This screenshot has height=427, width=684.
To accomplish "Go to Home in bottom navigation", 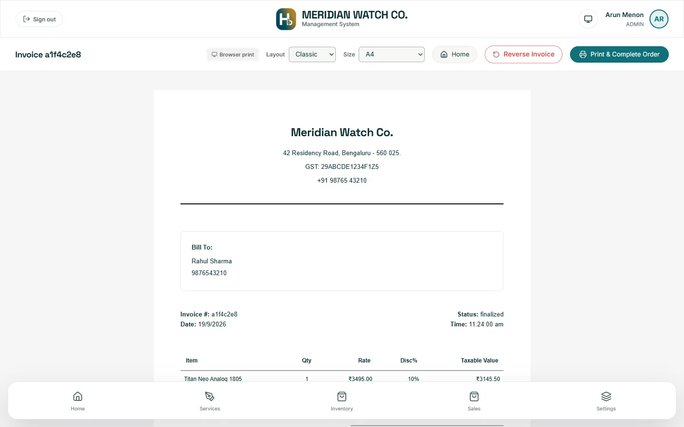I will (78, 401).
